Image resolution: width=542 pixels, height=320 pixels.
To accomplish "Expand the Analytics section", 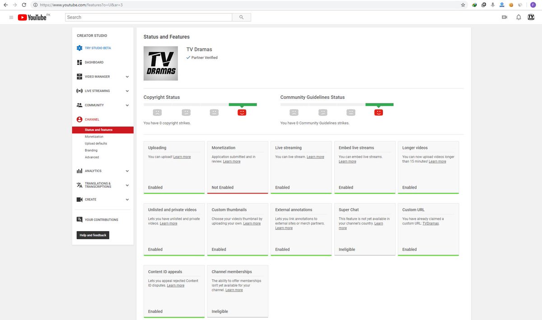I will 127,171.
